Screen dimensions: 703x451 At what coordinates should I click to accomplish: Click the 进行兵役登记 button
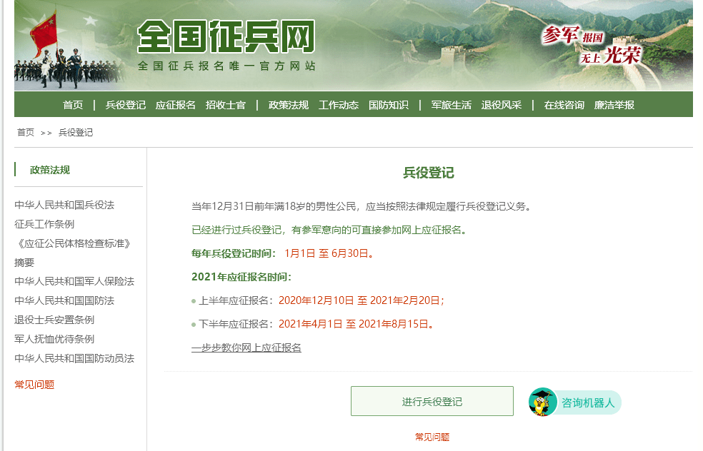[432, 401]
